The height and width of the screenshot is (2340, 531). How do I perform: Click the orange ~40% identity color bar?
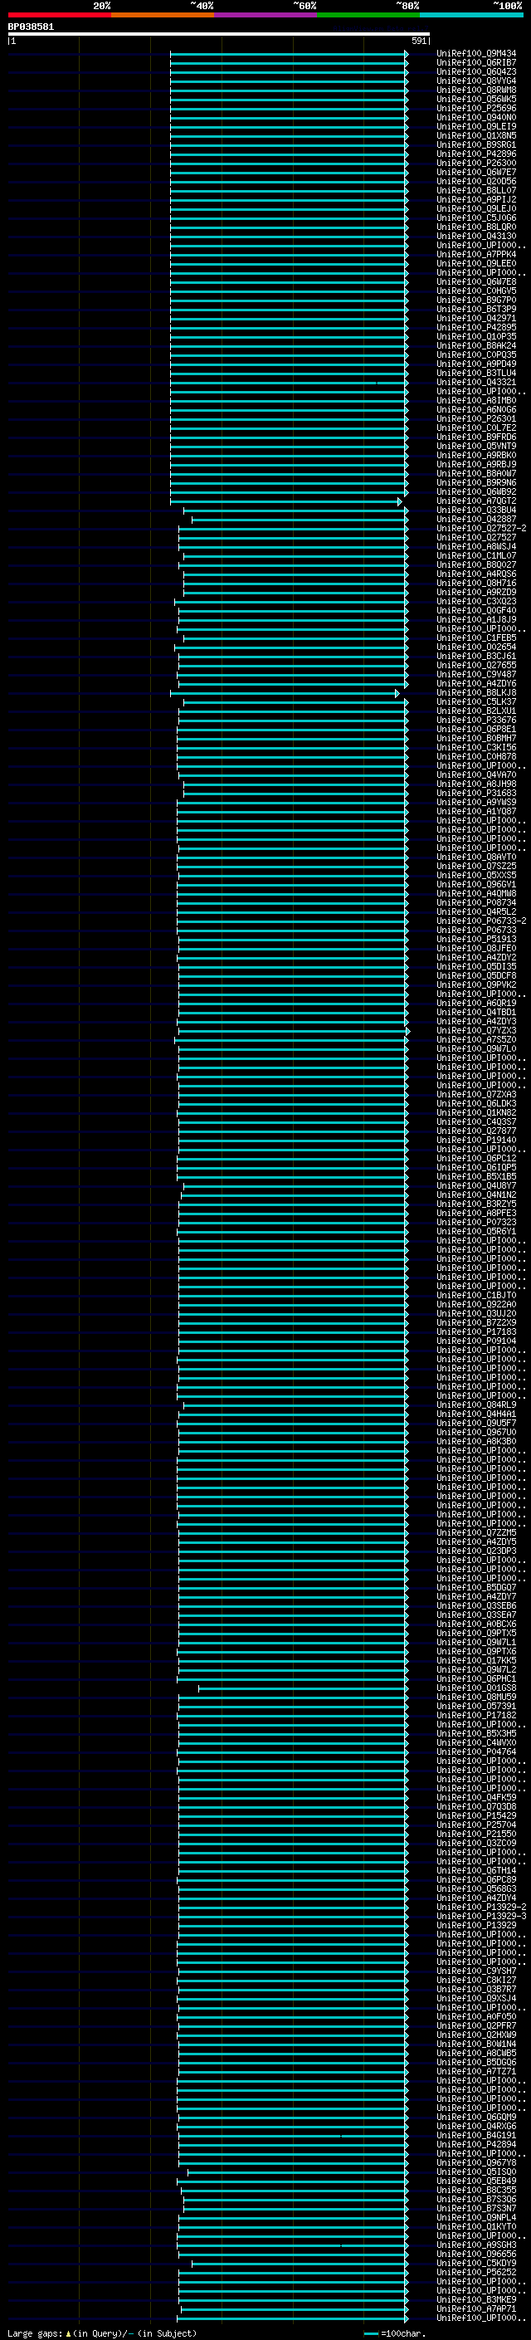163,15
